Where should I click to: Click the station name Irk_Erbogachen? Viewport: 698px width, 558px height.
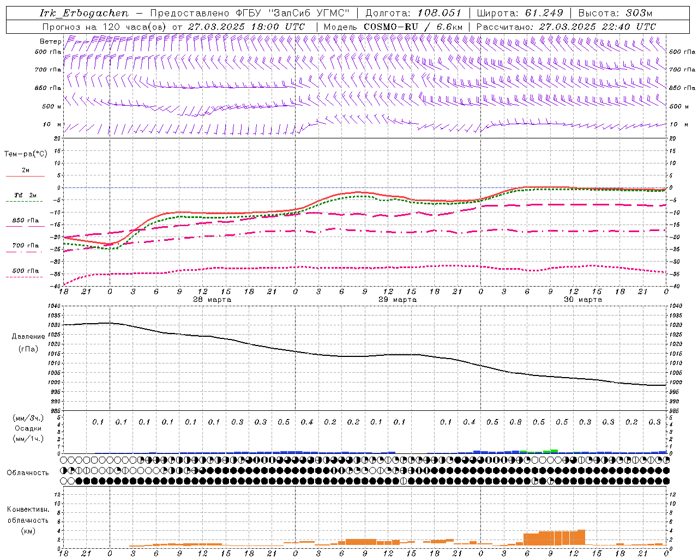85,13
